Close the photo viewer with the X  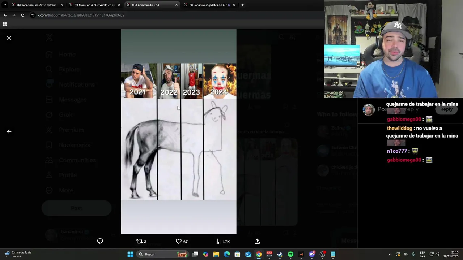pos(9,38)
